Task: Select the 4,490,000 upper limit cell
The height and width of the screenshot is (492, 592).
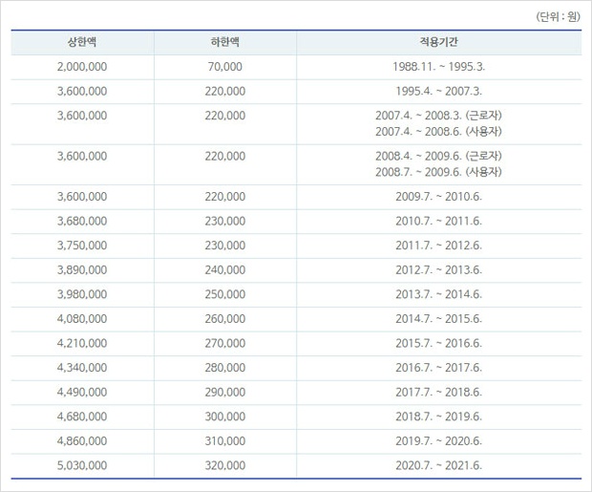Action: tap(82, 393)
